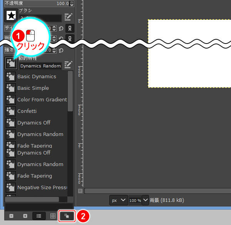Open the brush editor icon beside the brush name
Viewport: 231px width, 225px height.
point(69,17)
